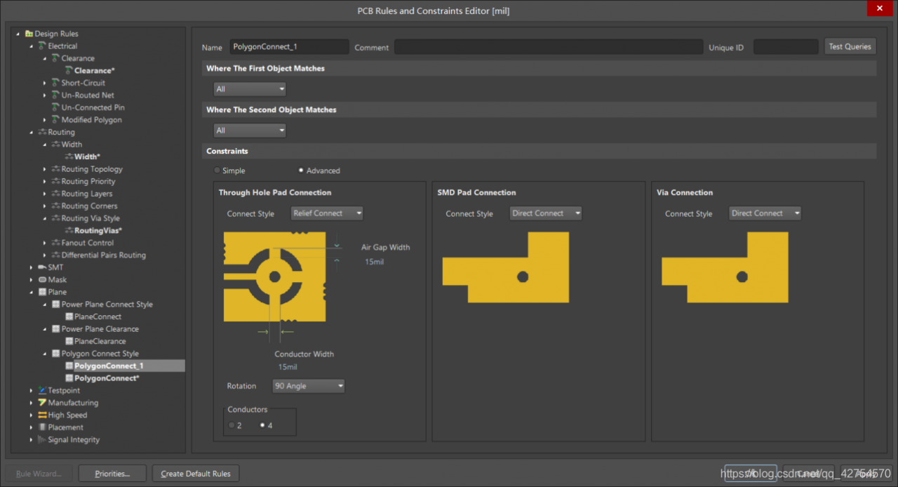
Task: Click the SMD Pad direct connect preview
Action: pos(506,267)
